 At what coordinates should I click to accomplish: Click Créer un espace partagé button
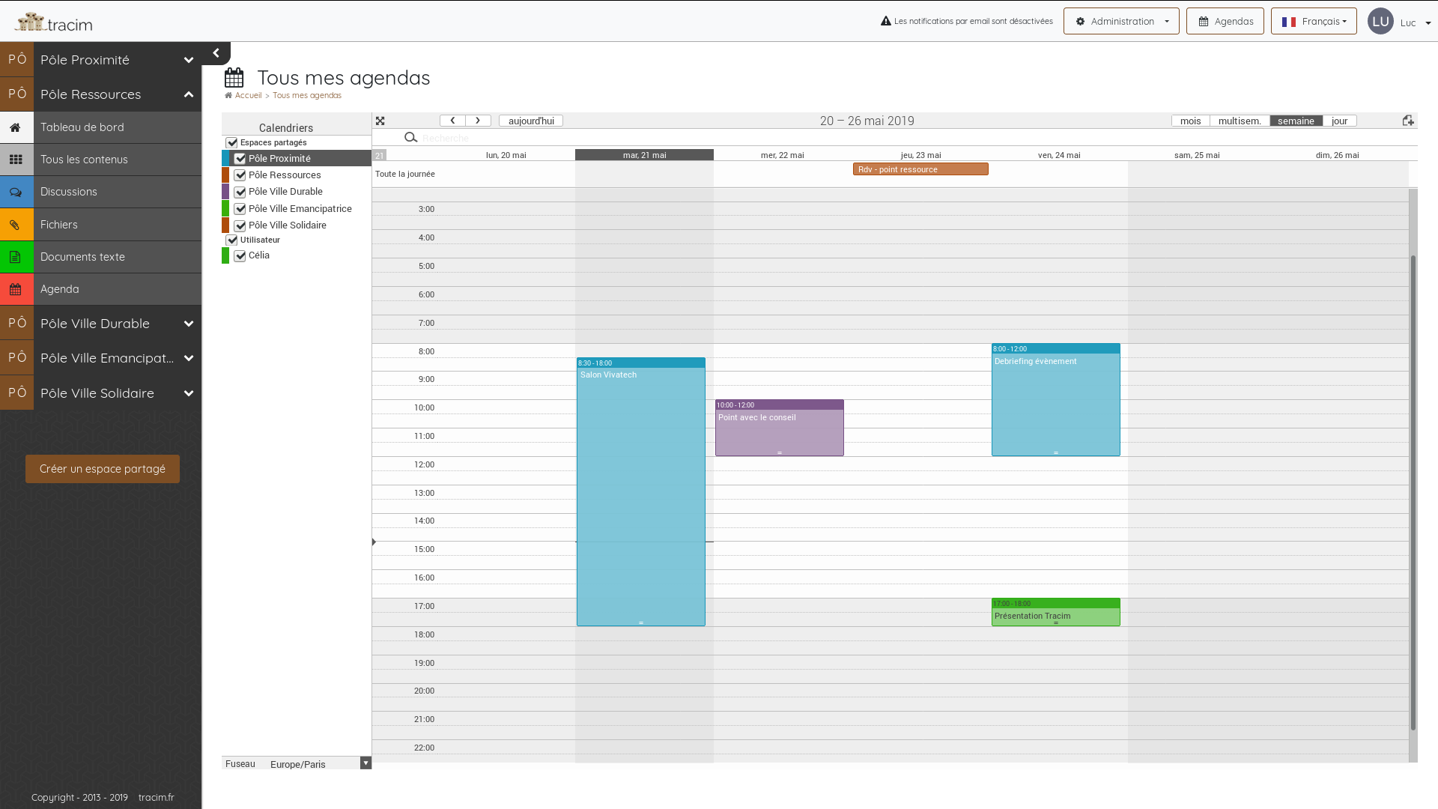103,468
